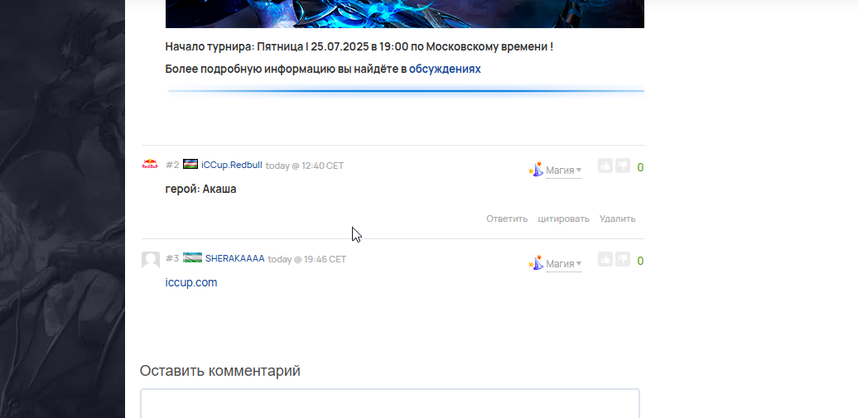This screenshot has height=418, width=858.
Task: Click the #3 comment number
Action: (172, 258)
